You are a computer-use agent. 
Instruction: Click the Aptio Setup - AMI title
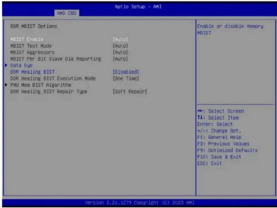[138, 7]
